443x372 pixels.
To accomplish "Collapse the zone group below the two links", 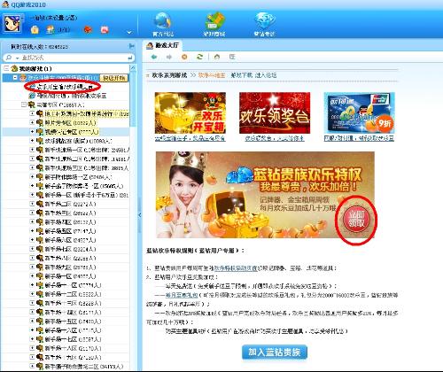I will [x=24, y=105].
